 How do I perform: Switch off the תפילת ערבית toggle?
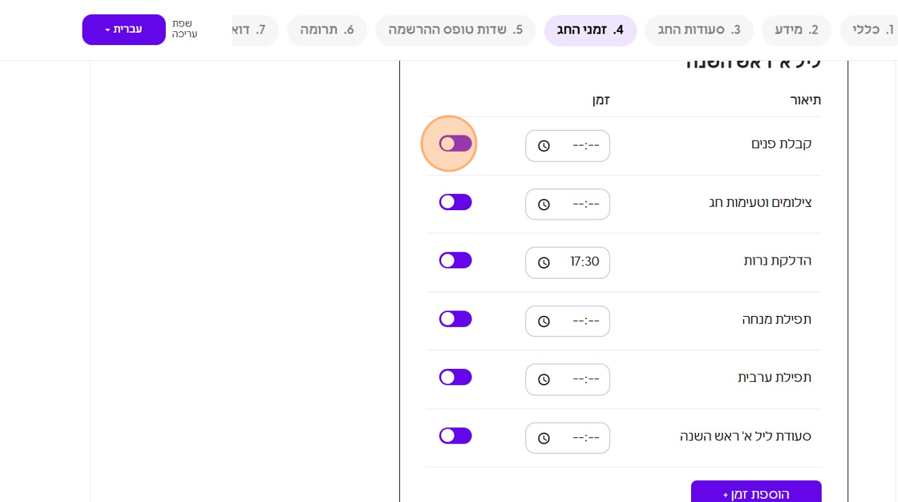coord(455,377)
